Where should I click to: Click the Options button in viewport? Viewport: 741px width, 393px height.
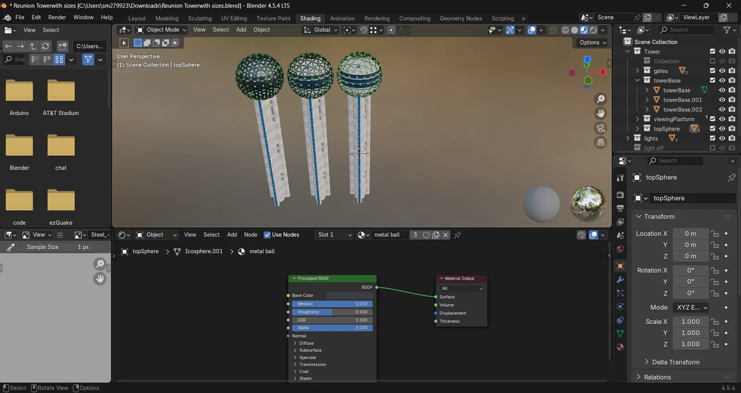pyautogui.click(x=593, y=43)
